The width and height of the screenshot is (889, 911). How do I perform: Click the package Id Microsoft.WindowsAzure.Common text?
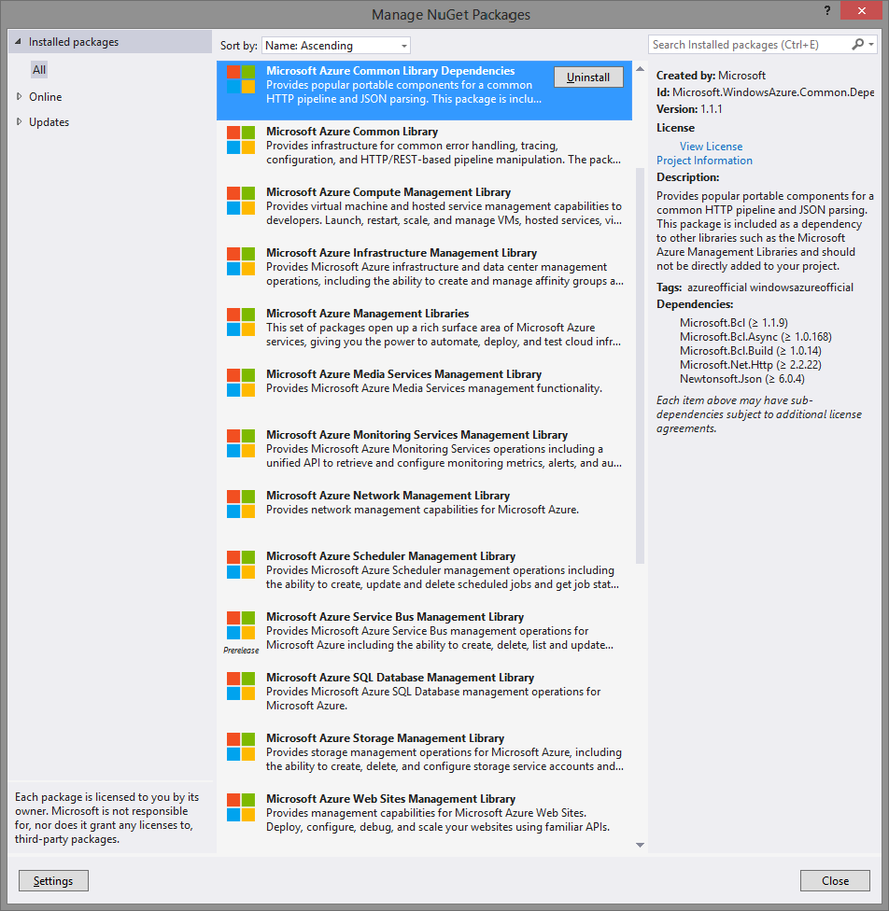pyautogui.click(x=765, y=92)
